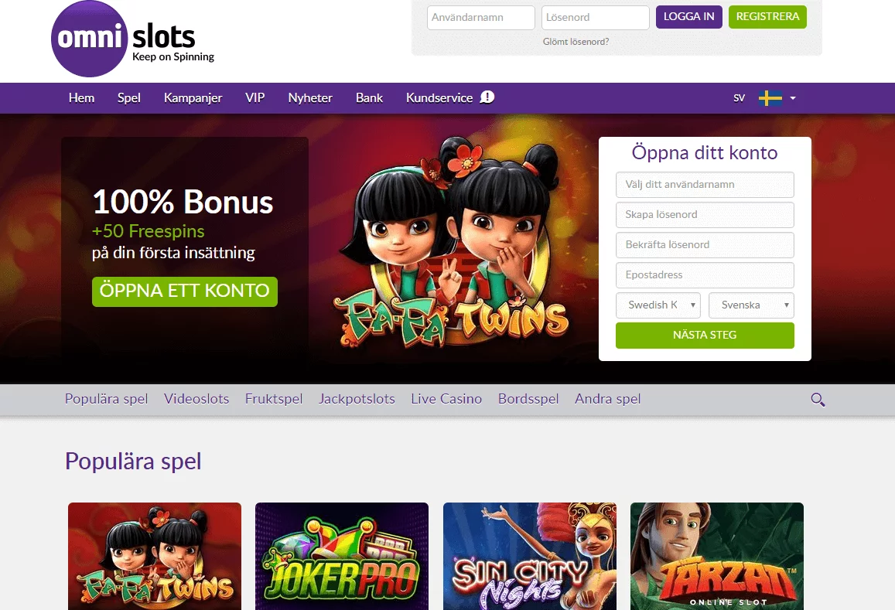Screen dimensions: 895x610
Task: Go to the Kampanjer menu item
Action: [193, 98]
